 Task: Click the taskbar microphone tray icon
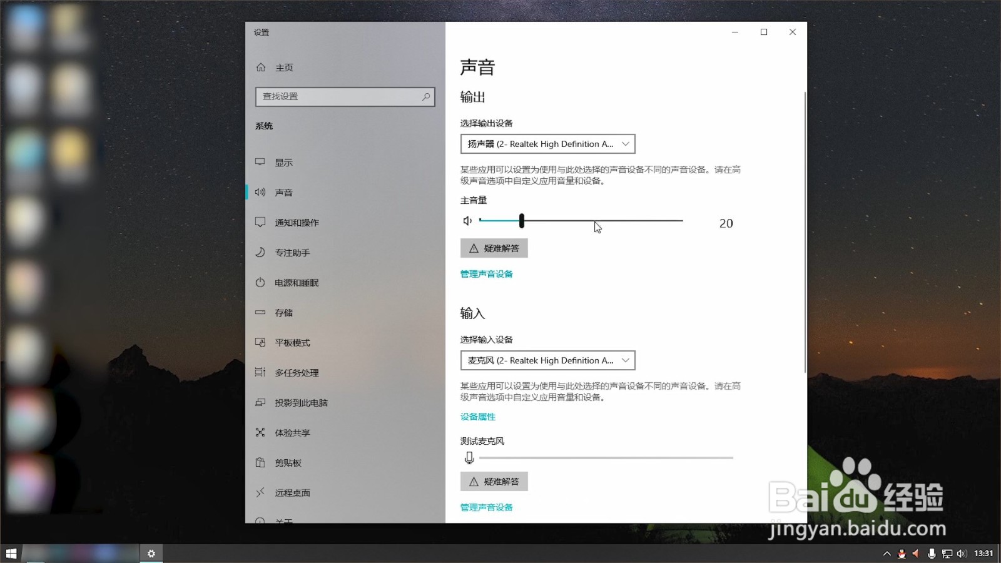932,554
